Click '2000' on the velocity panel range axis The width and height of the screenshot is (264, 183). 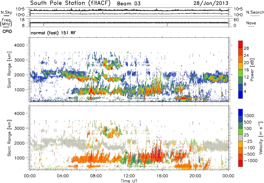pyautogui.click(x=19, y=143)
